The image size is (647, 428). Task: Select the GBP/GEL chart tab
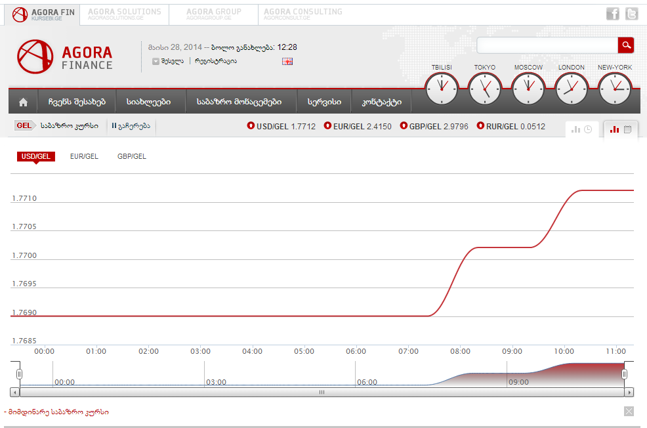point(132,156)
